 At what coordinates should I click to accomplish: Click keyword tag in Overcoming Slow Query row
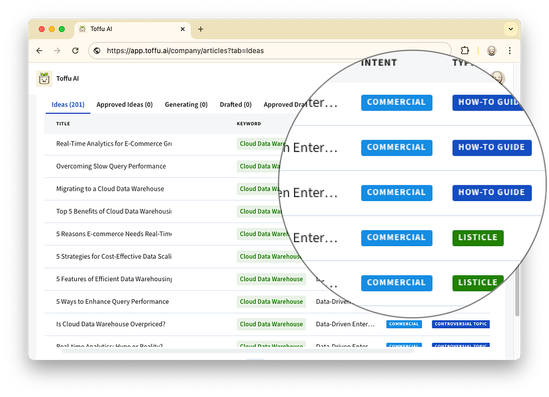[259, 166]
